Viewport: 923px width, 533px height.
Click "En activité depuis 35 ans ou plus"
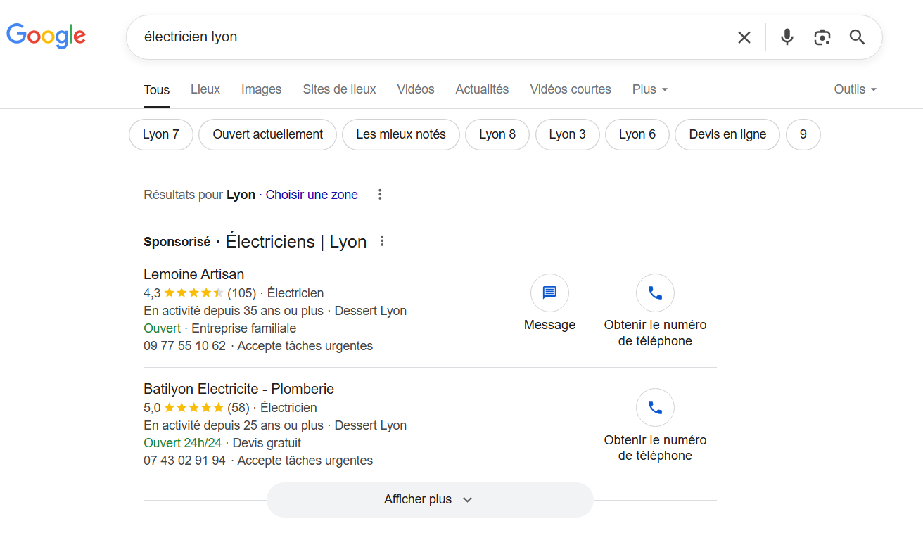pyautogui.click(x=234, y=311)
